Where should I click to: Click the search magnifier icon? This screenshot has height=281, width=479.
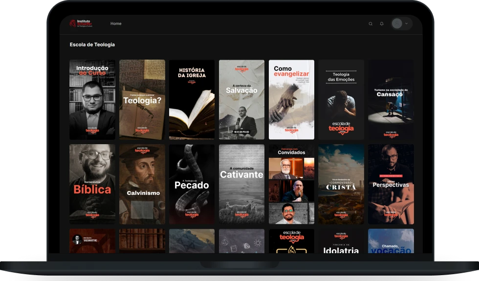[x=370, y=23]
